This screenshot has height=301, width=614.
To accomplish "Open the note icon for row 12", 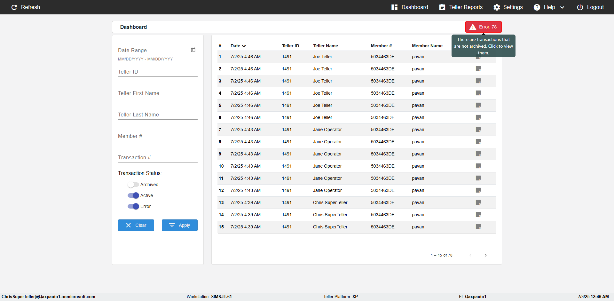I will pyautogui.click(x=478, y=190).
